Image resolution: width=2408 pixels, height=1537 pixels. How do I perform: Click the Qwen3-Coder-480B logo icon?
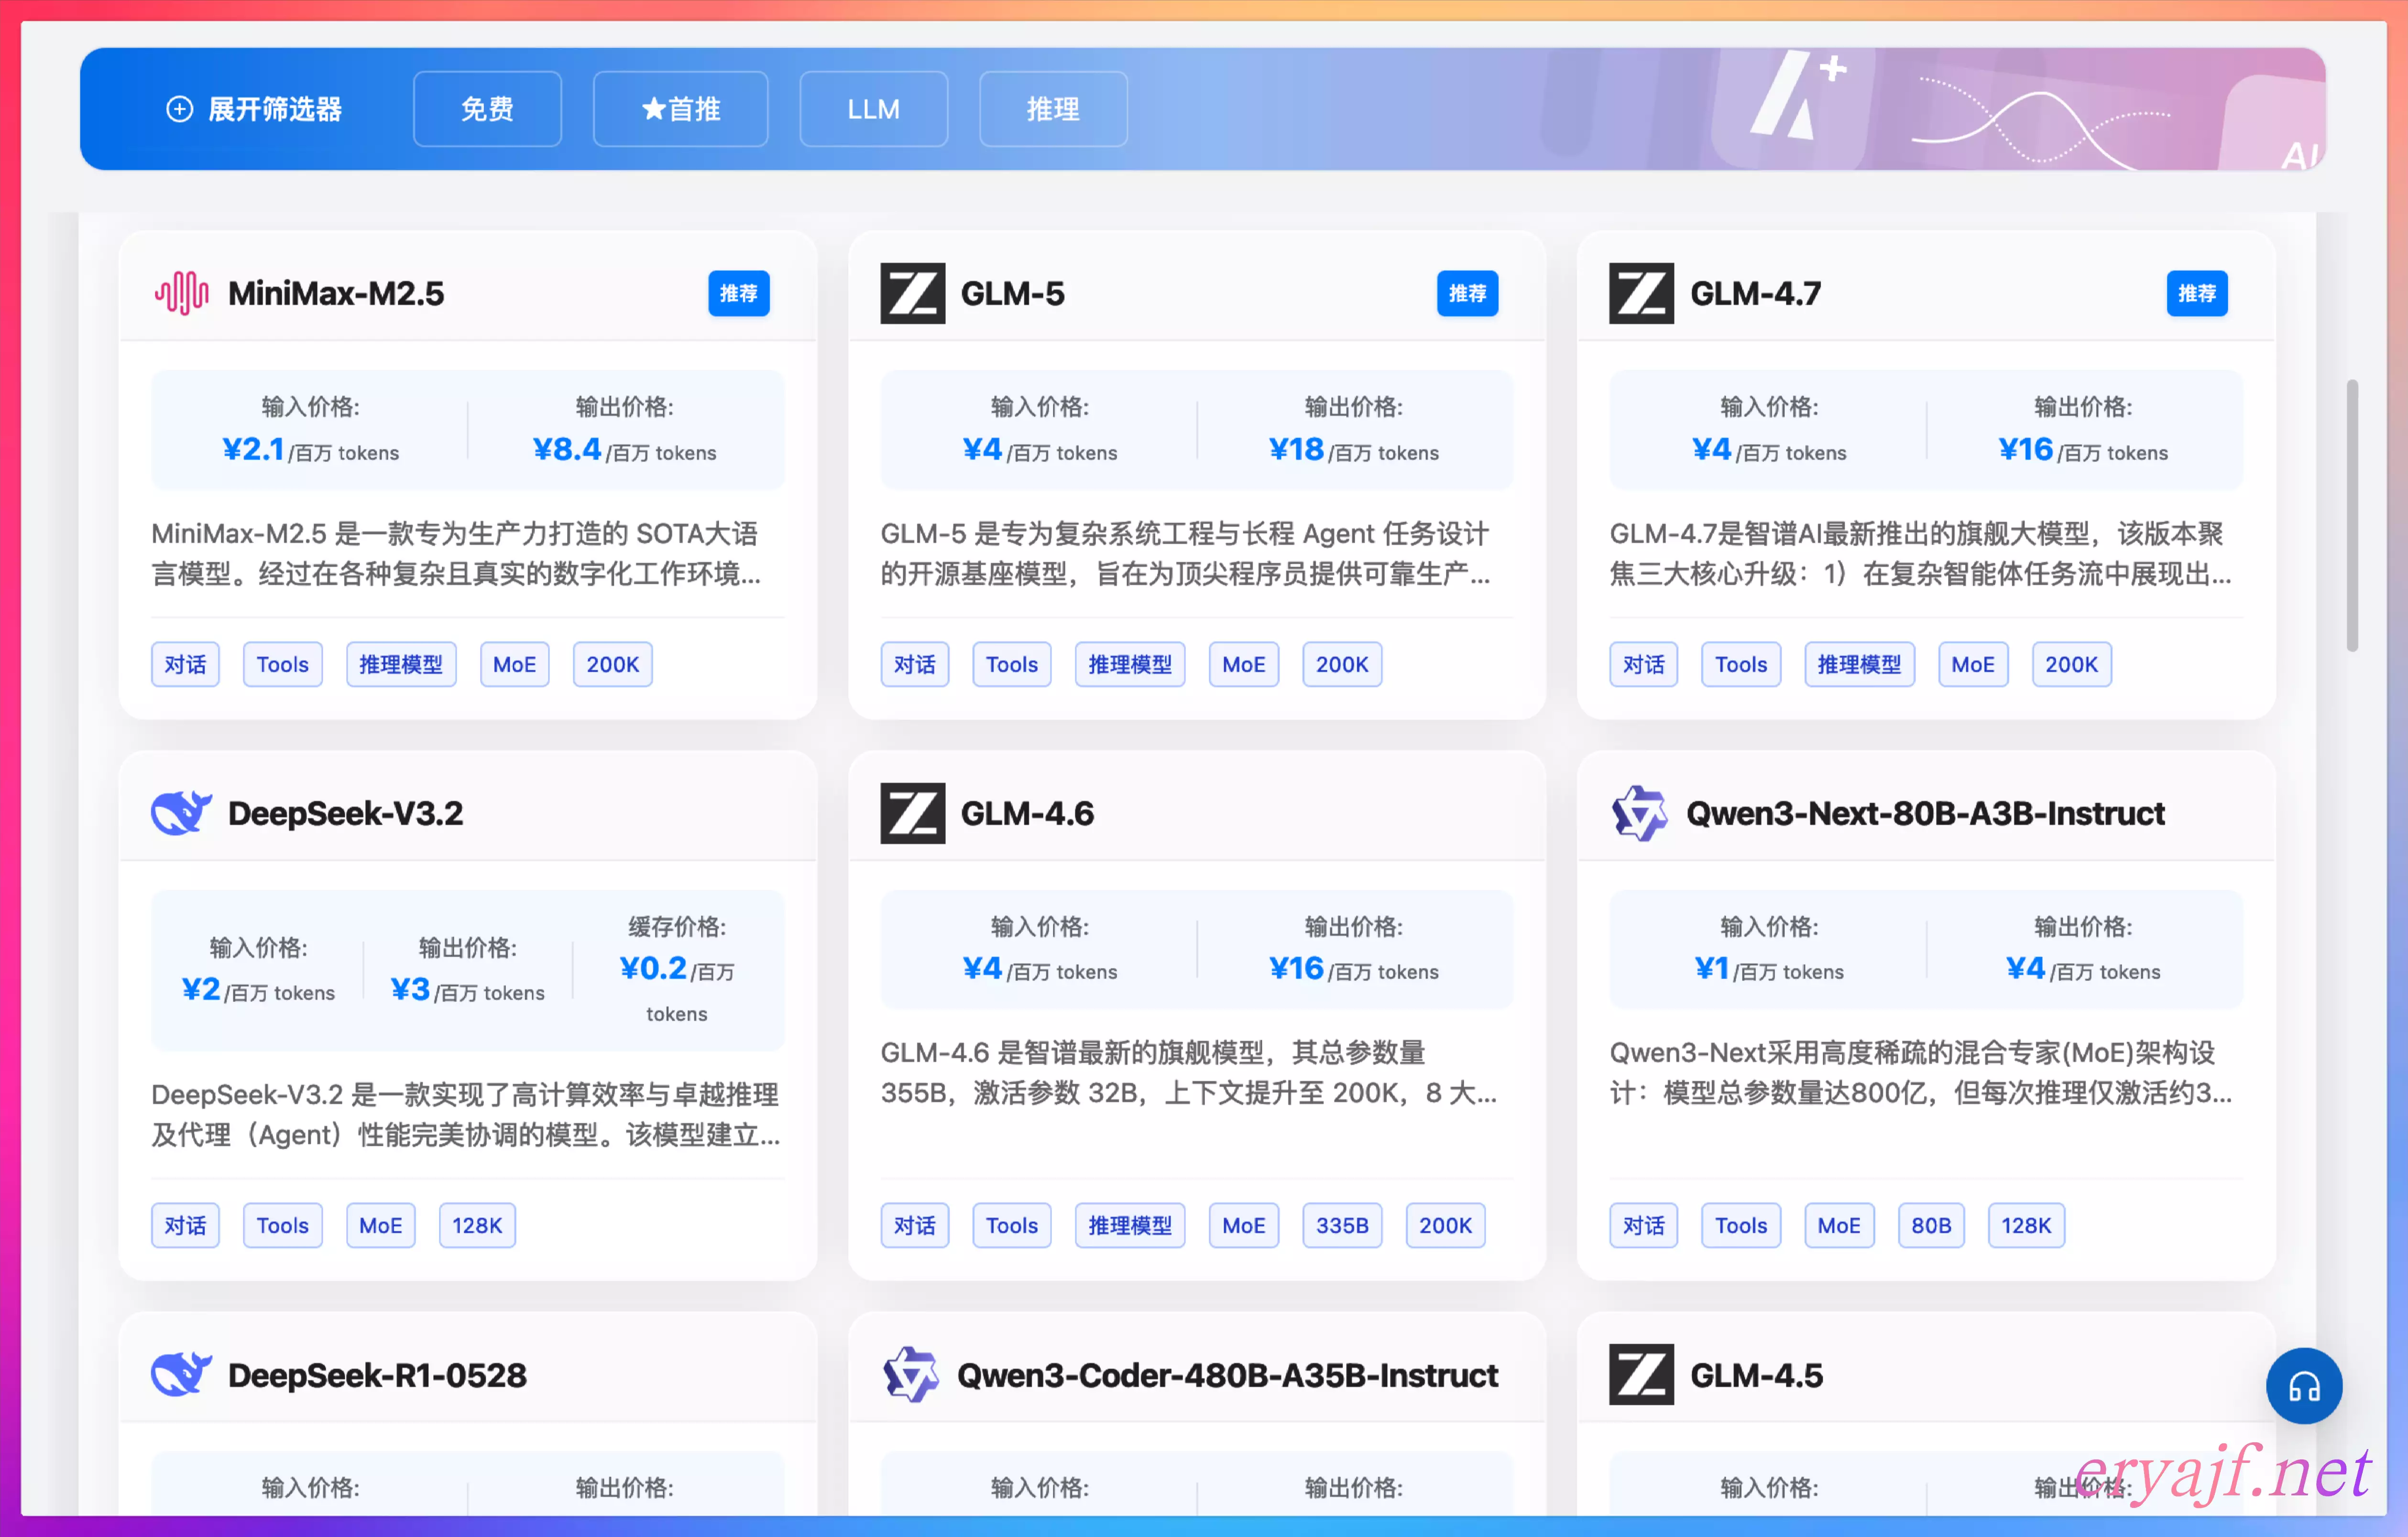click(910, 1375)
